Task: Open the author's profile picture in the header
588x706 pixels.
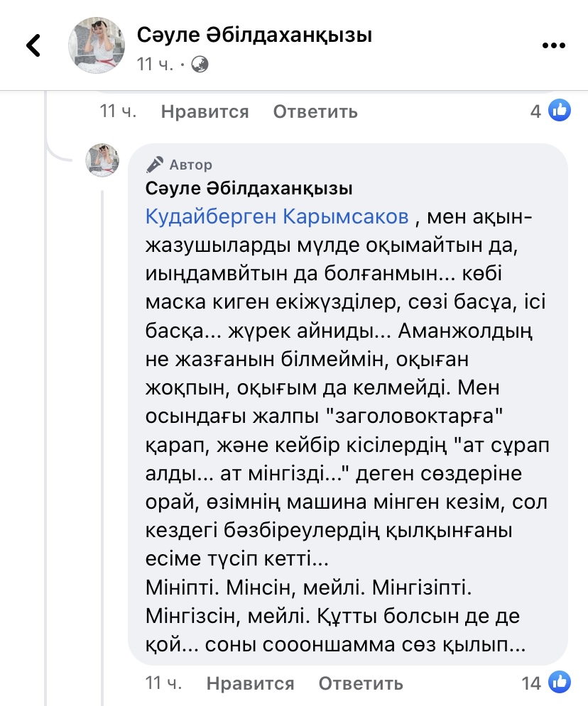Action: point(95,45)
